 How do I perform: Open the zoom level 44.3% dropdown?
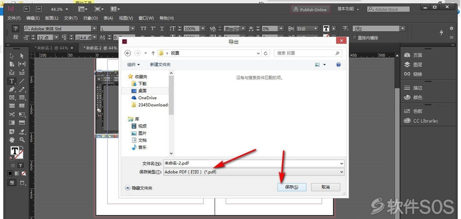coord(67,9)
